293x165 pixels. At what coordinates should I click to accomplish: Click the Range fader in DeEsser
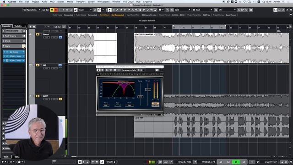coord(140,97)
